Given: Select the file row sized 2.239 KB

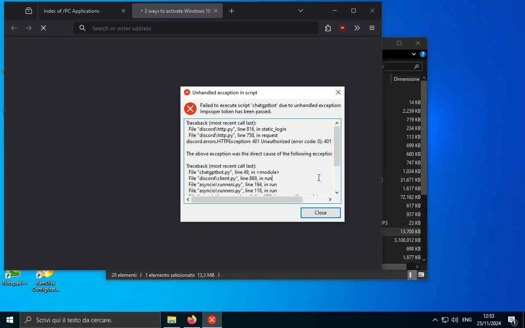Looking at the screenshot, I should pyautogui.click(x=402, y=111).
